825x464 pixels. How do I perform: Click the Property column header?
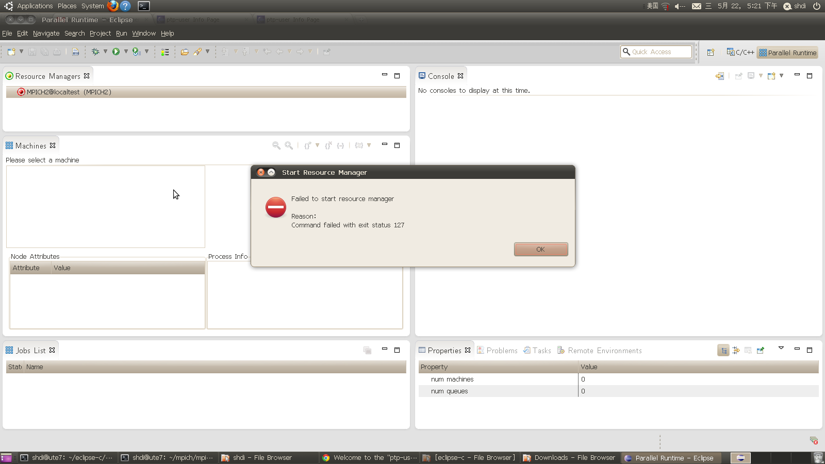[498, 367]
